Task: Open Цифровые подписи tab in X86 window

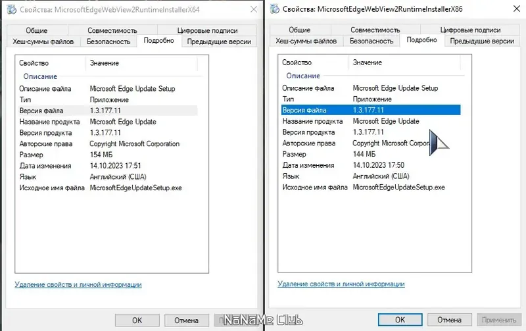Action: [x=470, y=30]
